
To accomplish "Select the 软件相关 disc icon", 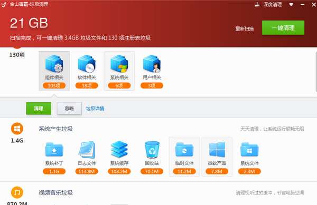I will coord(87,64).
